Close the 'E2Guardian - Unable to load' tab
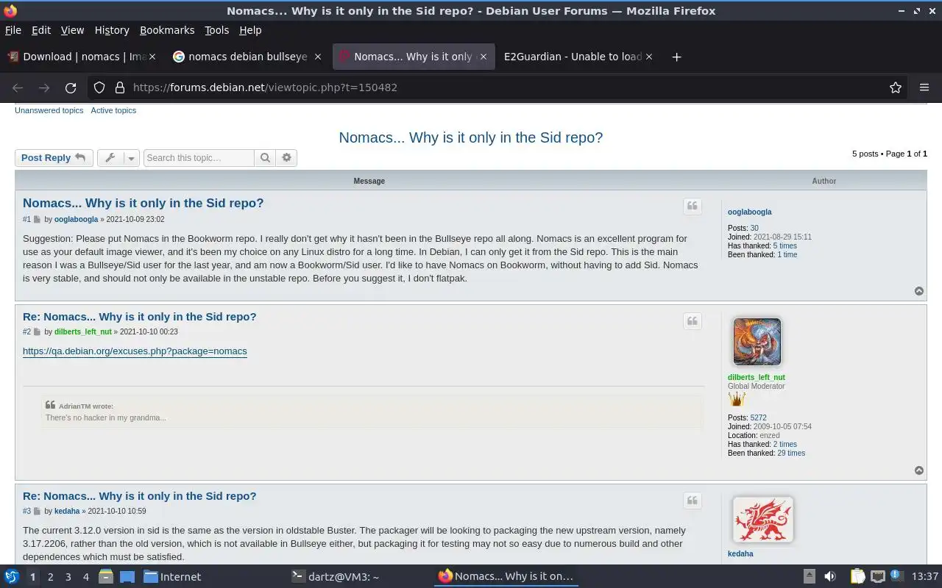Image resolution: width=942 pixels, height=588 pixels. pyautogui.click(x=649, y=57)
